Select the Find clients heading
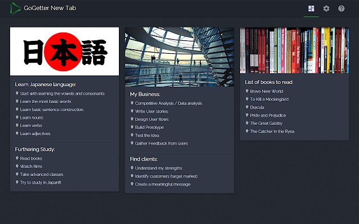The image size is (359, 224). pyautogui.click(x=144, y=159)
